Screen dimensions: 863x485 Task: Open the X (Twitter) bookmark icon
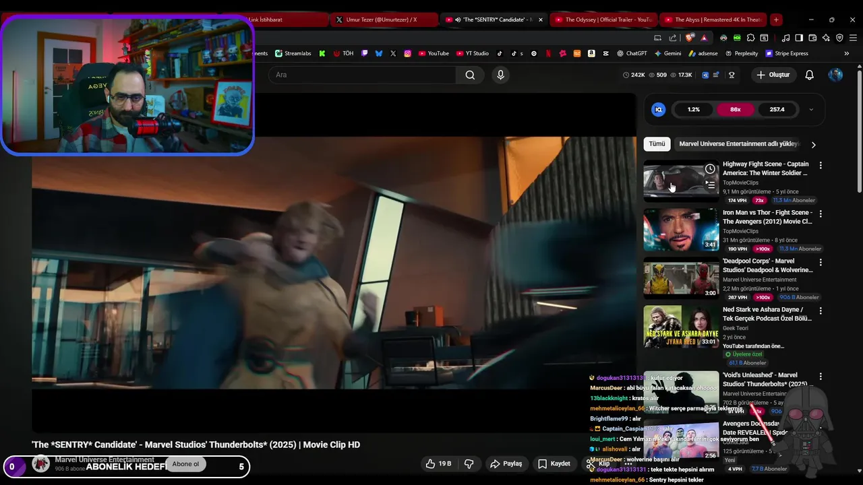[x=393, y=53]
